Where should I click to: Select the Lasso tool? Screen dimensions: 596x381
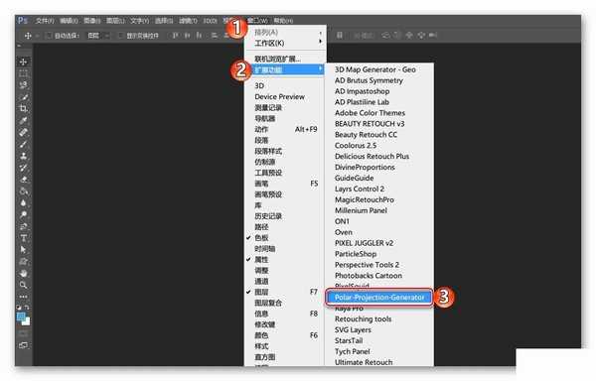pyautogui.click(x=23, y=85)
